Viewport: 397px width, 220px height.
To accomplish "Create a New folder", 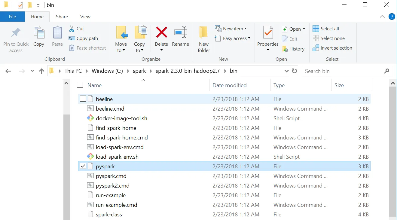I will (204, 40).
